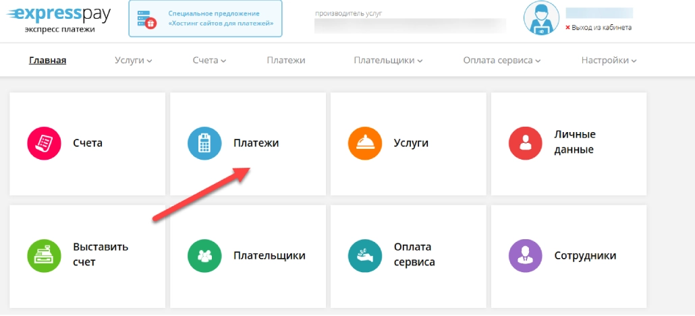Open the red Личные данные person icon
Screen dimensions: 695x316
click(525, 143)
